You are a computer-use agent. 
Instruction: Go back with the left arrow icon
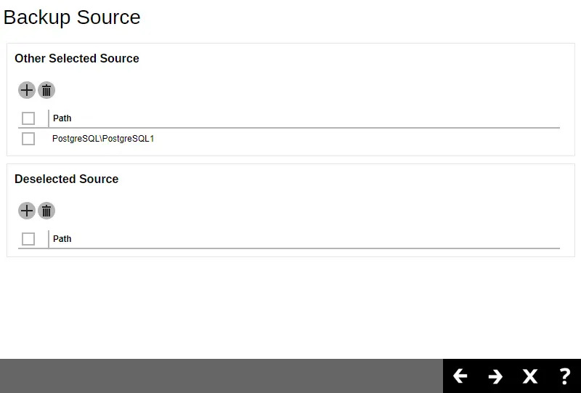click(460, 376)
